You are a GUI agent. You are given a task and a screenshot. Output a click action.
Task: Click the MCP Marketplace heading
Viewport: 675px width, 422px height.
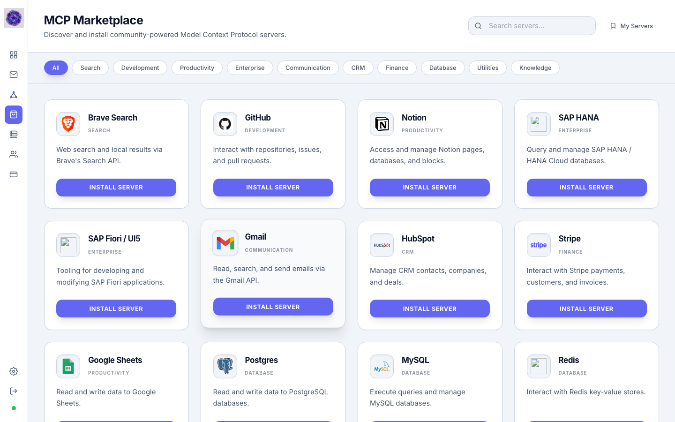(x=93, y=20)
